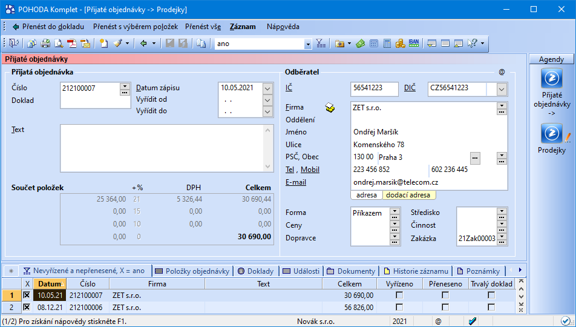
Task: Open dropdown arrow next to paintbrush icon
Action: 127,44
